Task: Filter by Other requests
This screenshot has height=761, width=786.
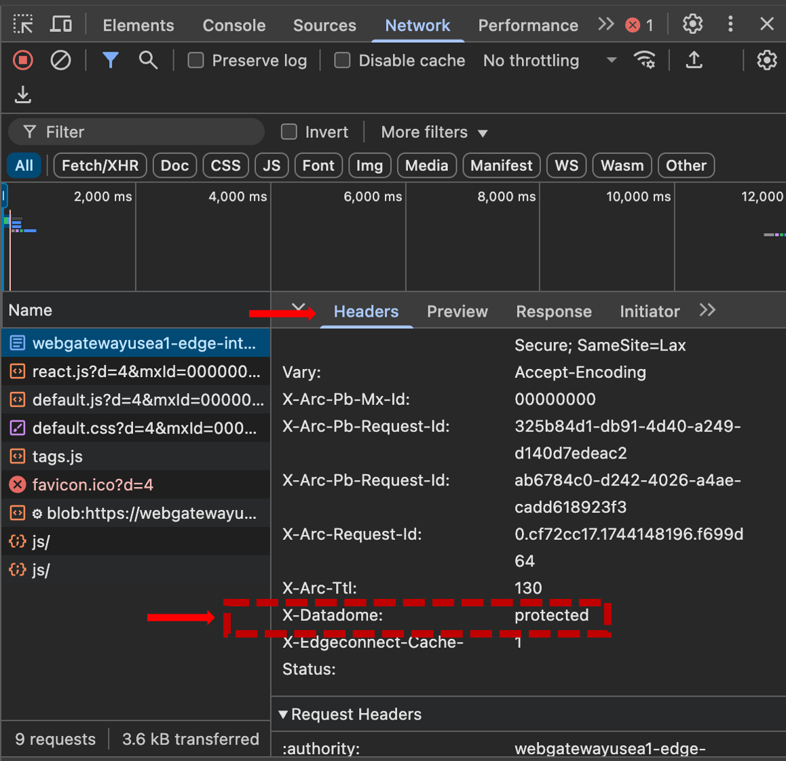Action: point(686,165)
